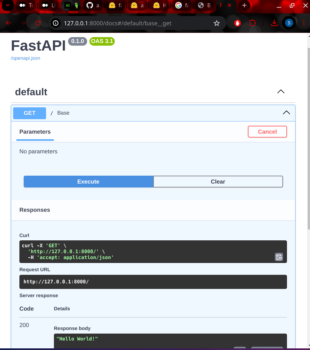
Task: Collapse the GET Base operation
Action: coord(286,113)
